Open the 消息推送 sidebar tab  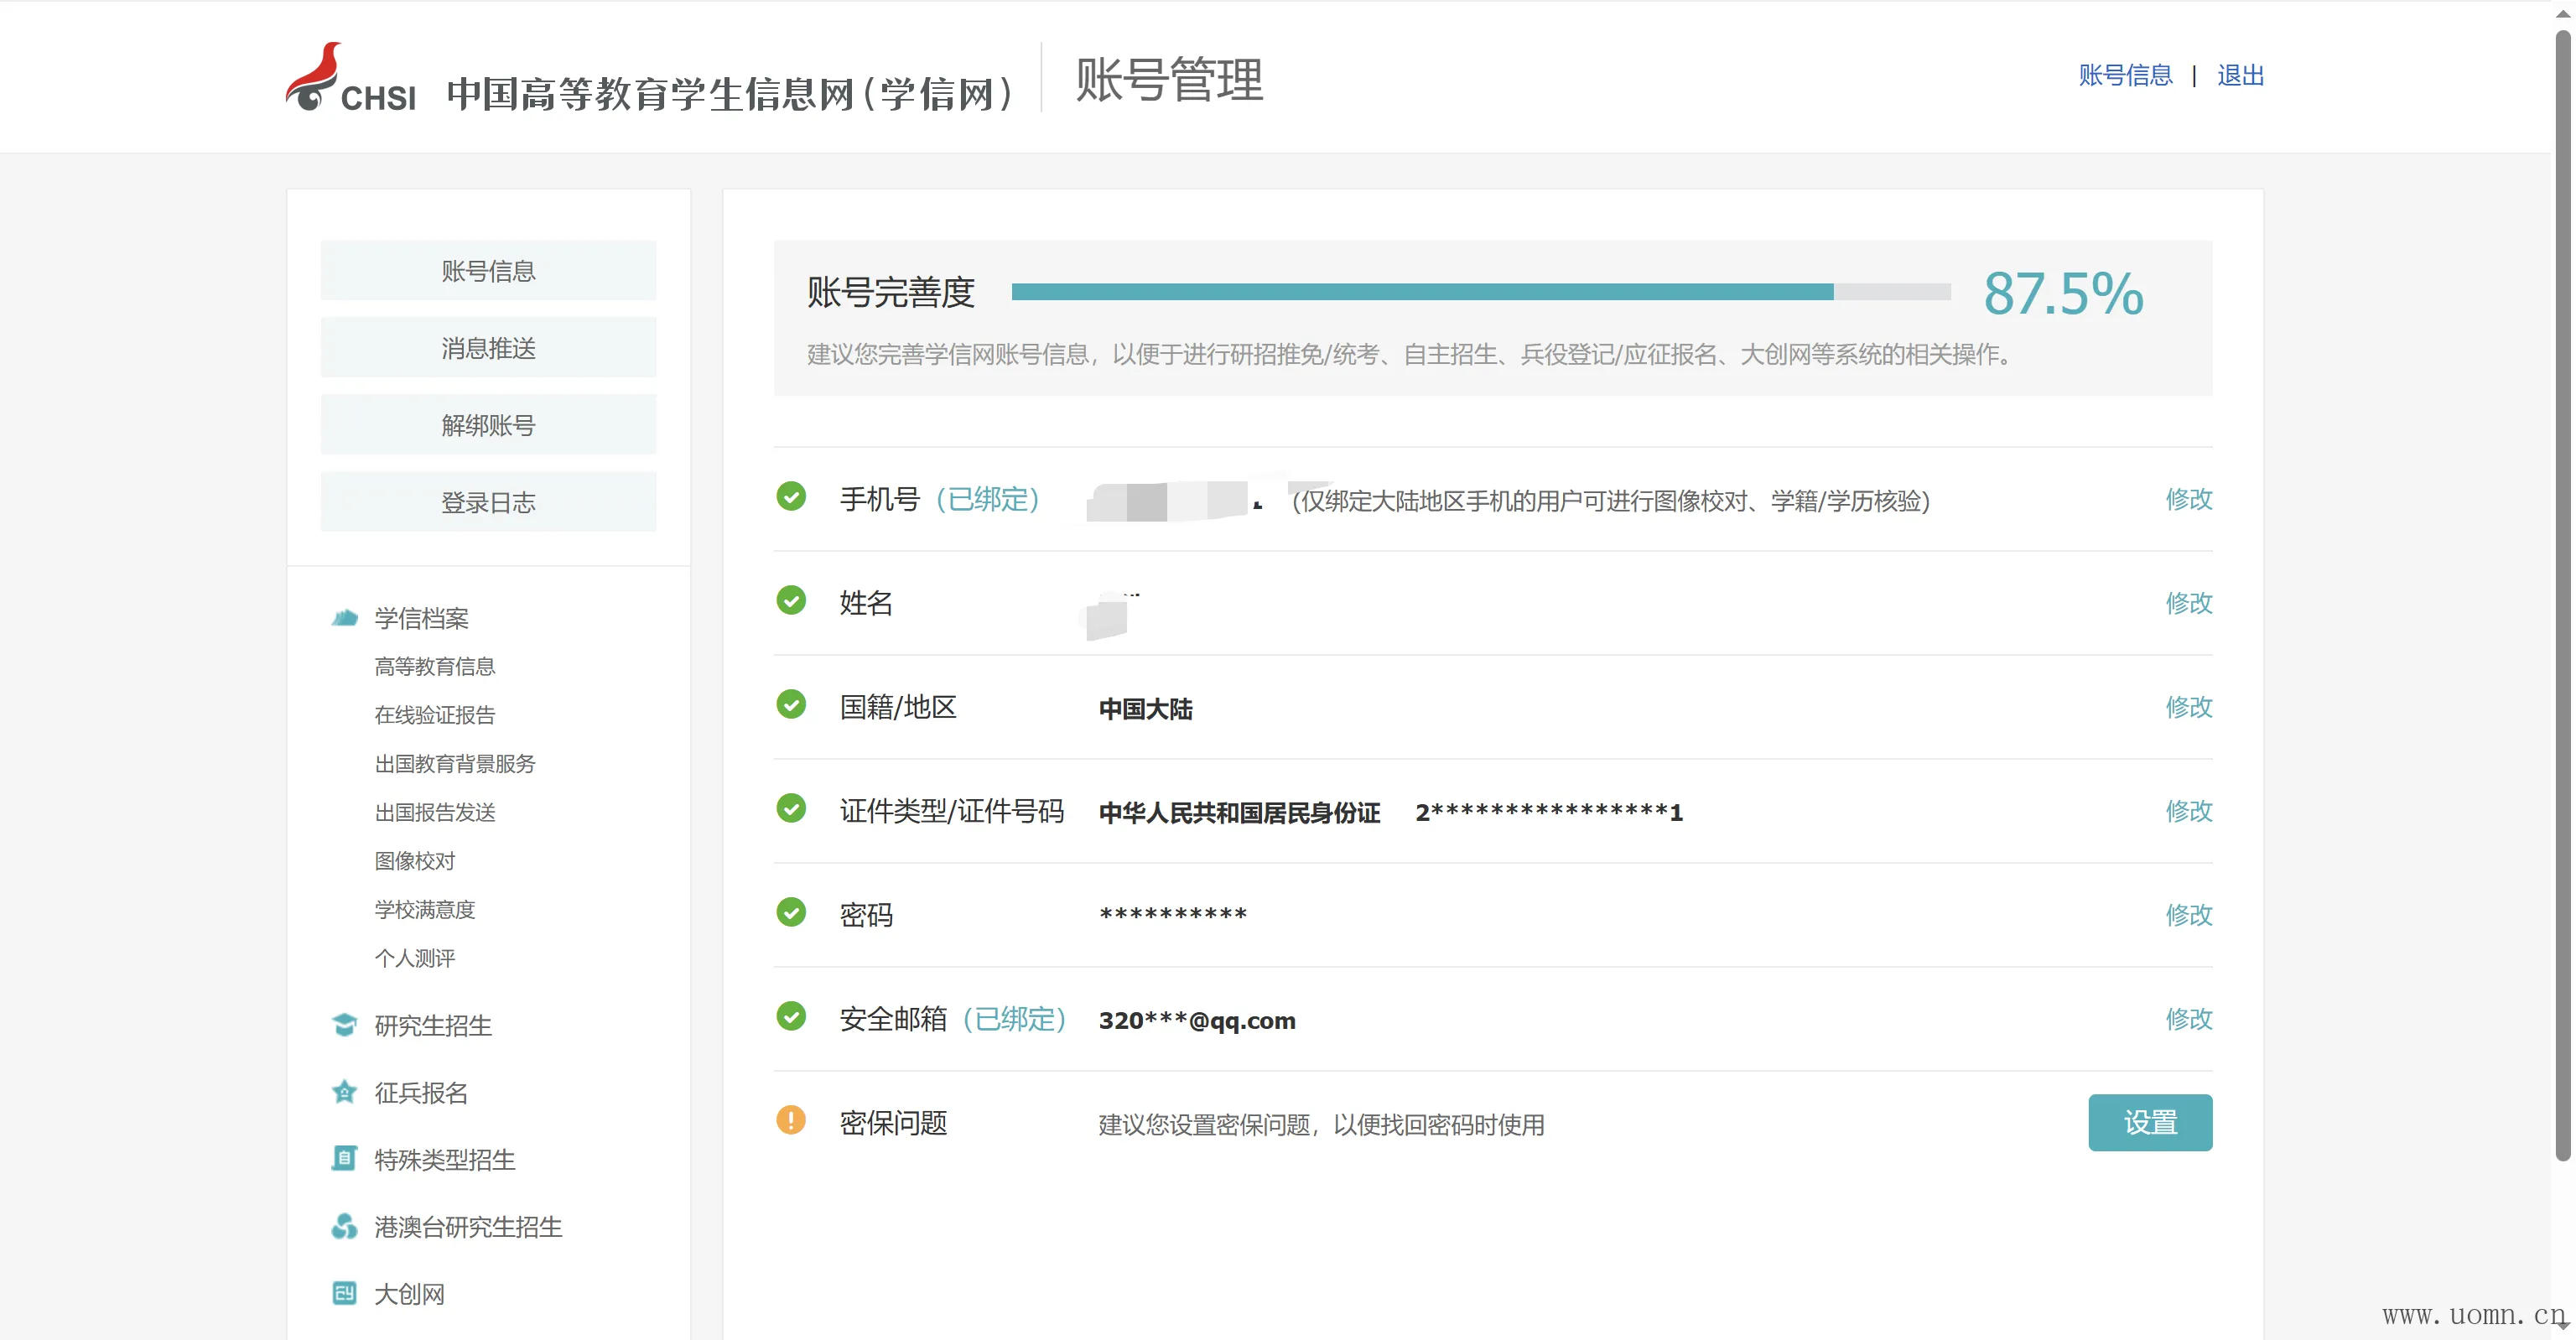pos(488,348)
